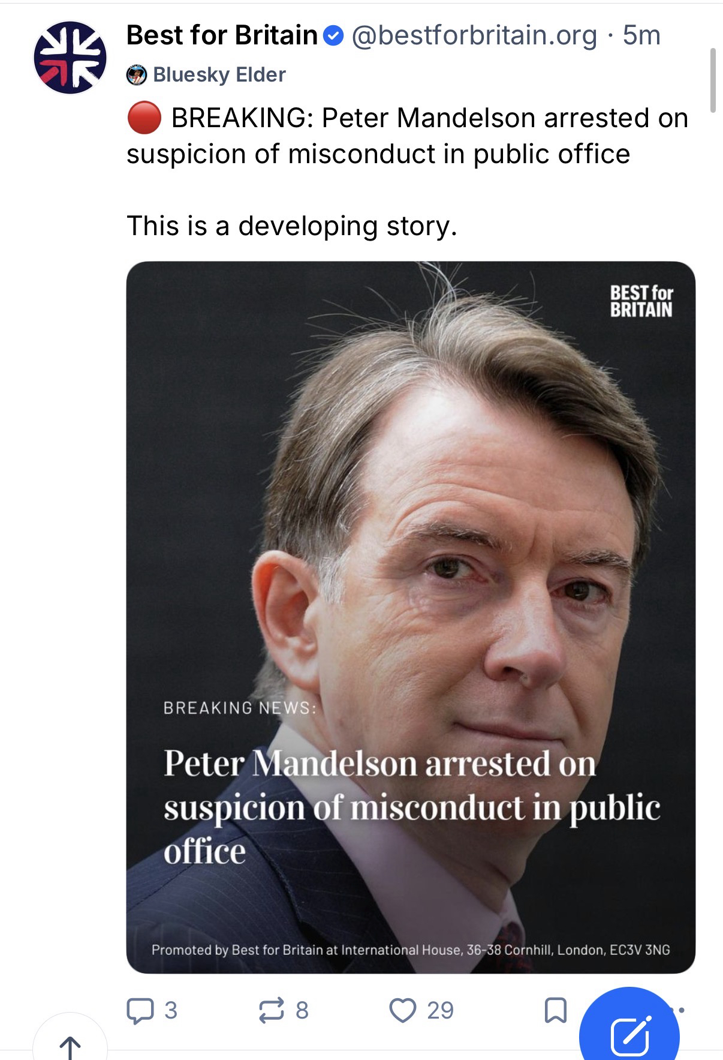Open the Peter Mandelson breaking news image
The image size is (723, 1060).
(x=411, y=617)
